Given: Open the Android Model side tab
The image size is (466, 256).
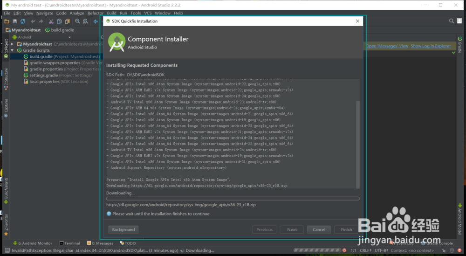Looking at the screenshot, I should 460,219.
